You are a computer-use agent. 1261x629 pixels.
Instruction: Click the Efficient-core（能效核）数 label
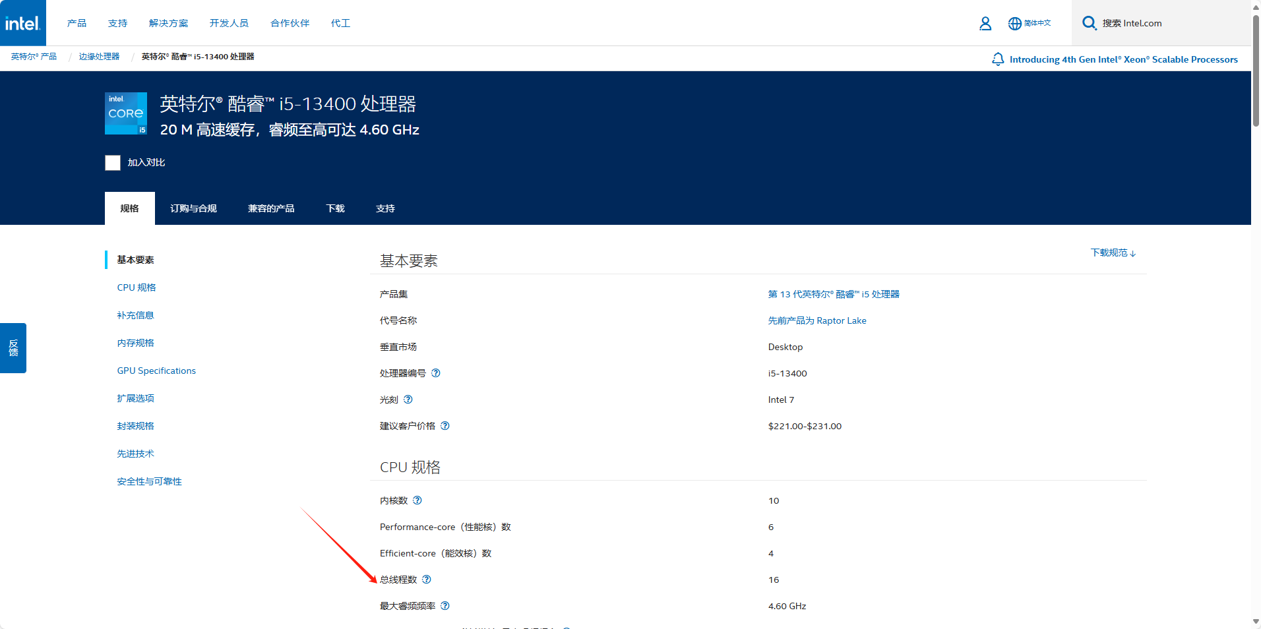coord(436,553)
